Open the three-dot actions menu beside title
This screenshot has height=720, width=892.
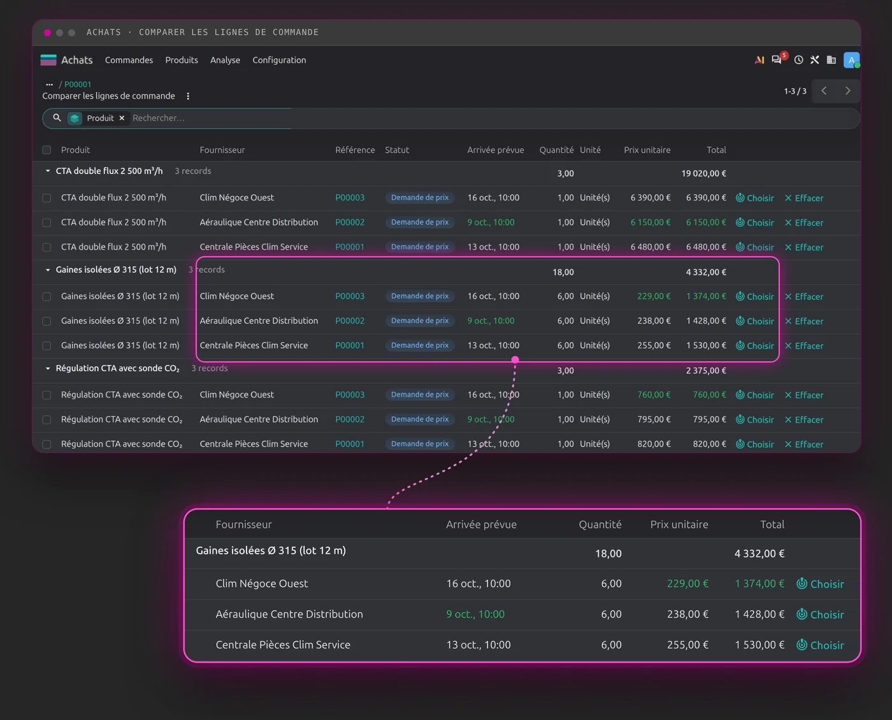187,96
